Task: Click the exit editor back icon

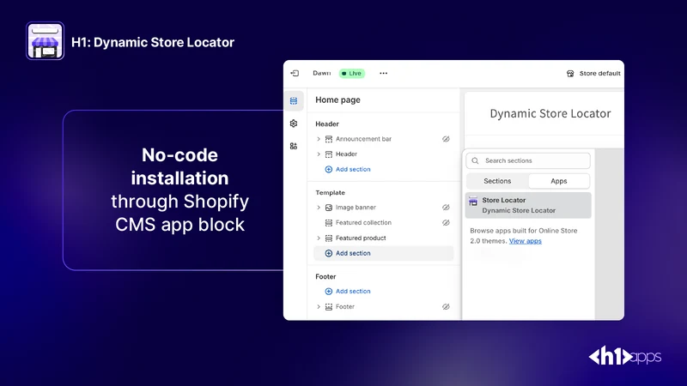Action: click(x=295, y=73)
